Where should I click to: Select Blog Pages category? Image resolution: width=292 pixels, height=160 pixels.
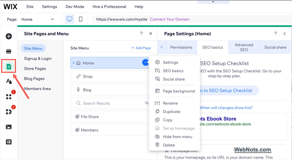(x=34, y=79)
